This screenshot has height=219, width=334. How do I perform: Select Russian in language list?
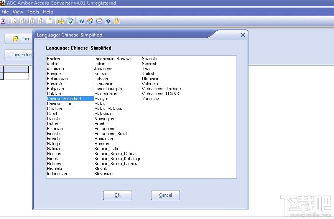(x=102, y=143)
